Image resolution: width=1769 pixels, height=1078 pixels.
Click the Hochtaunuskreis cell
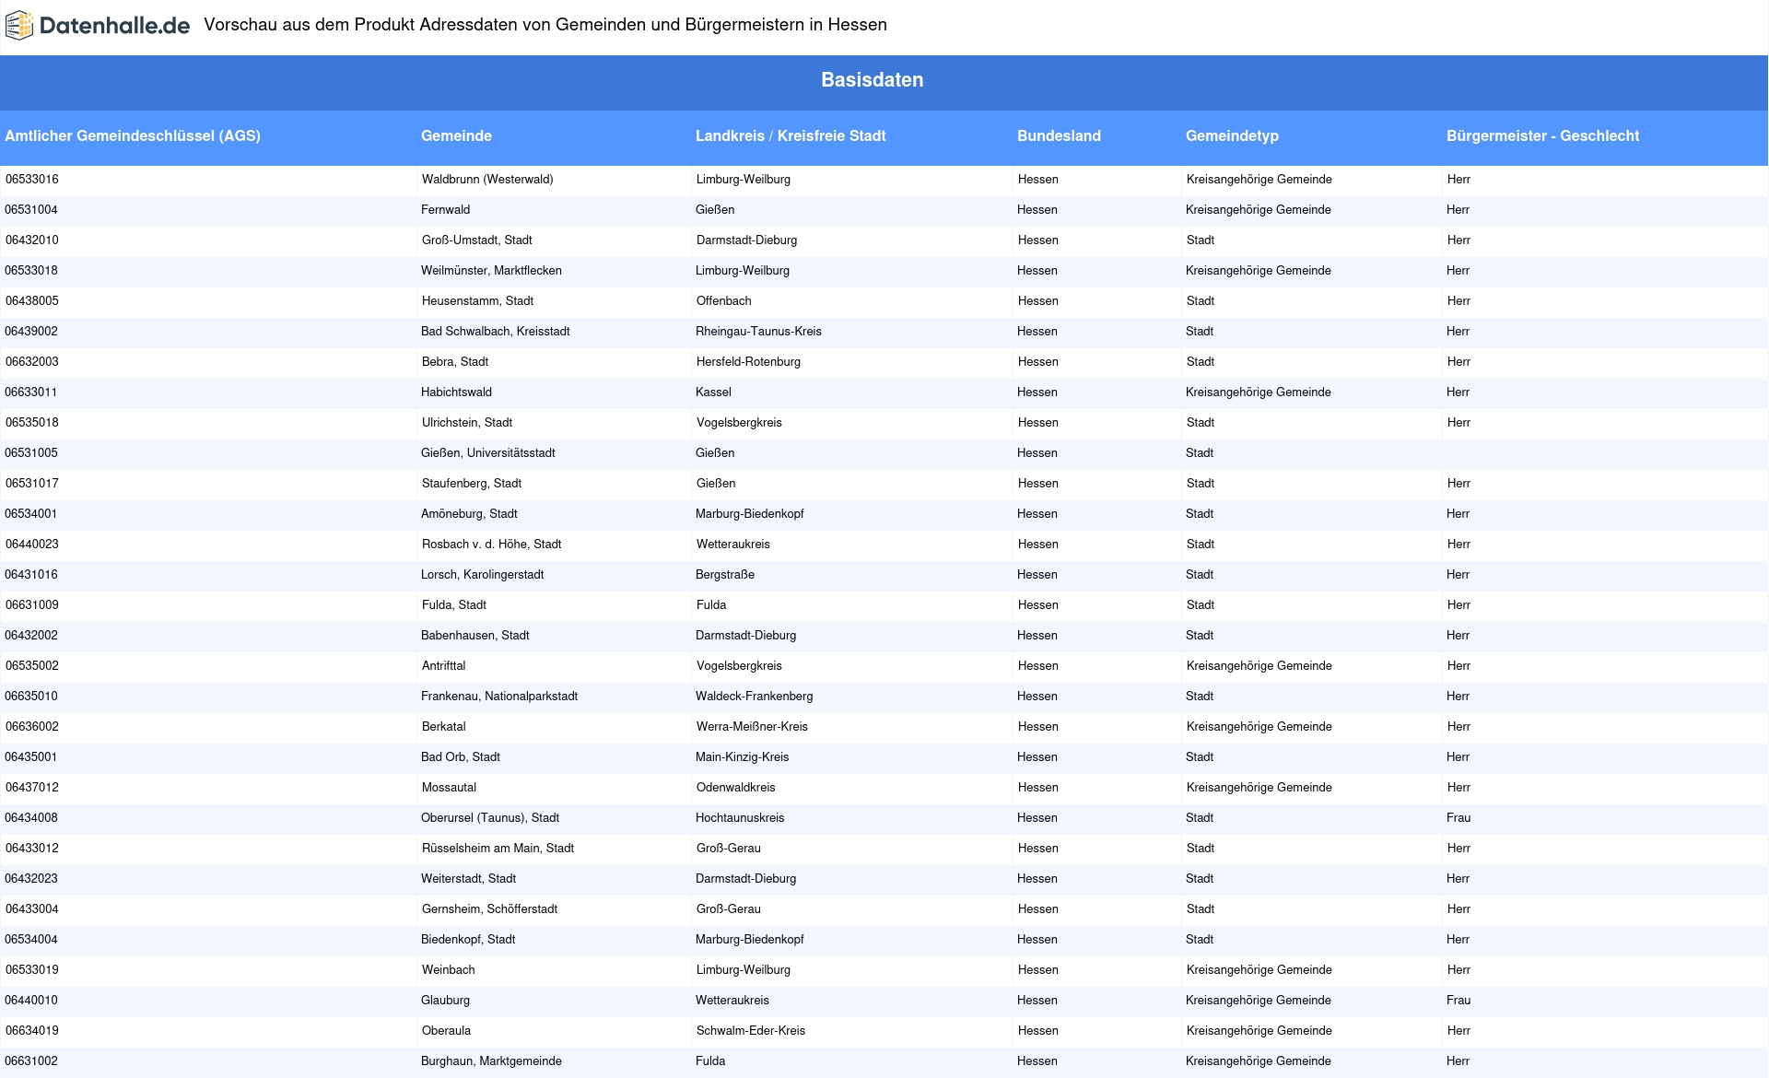click(740, 818)
